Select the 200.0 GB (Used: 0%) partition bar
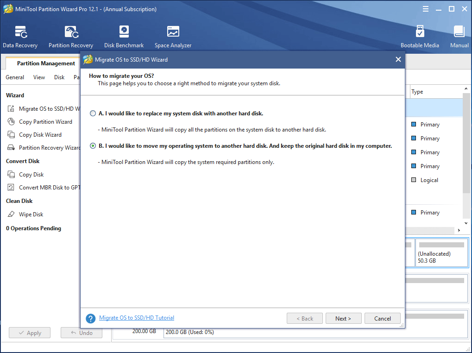This screenshot has width=472, height=353. coord(315,332)
